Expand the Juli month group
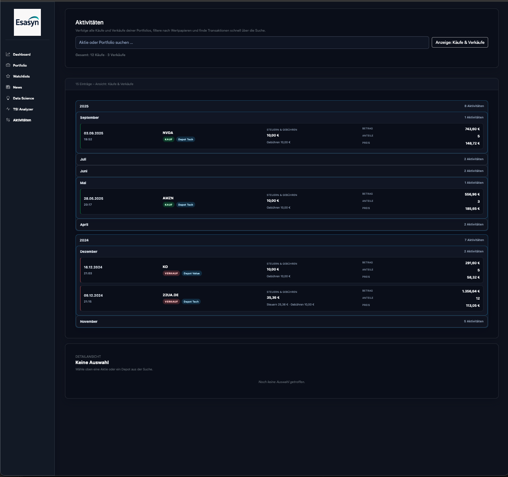The width and height of the screenshot is (508, 477). pos(282,159)
